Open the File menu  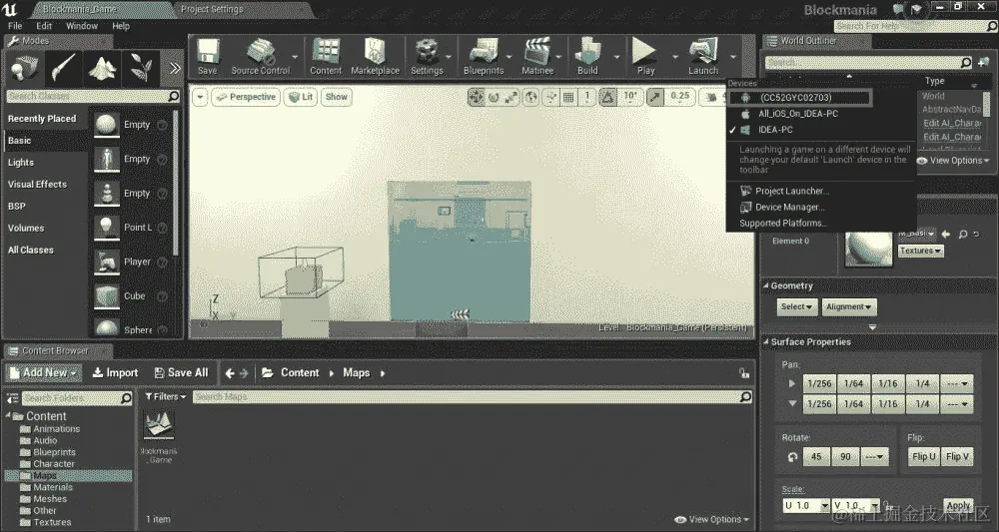pos(15,26)
